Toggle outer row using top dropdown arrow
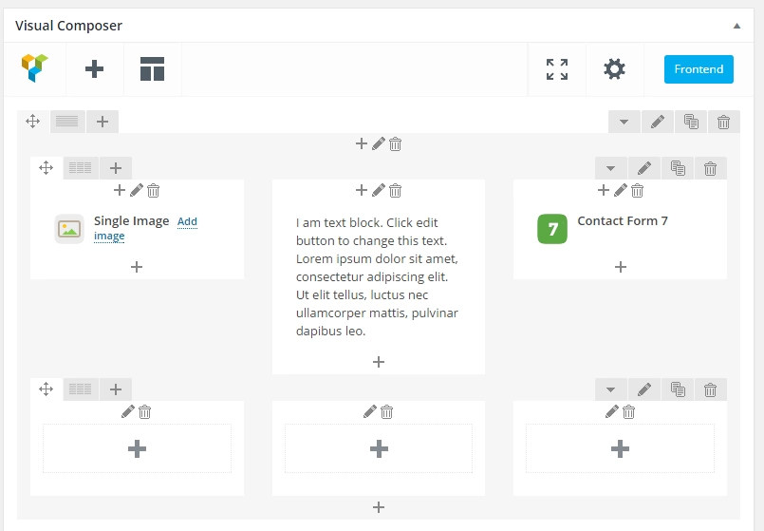764x531 pixels. (624, 122)
